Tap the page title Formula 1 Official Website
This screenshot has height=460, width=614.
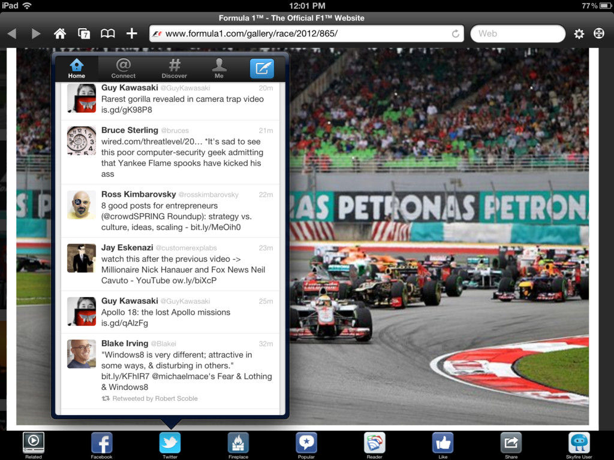tap(291, 18)
